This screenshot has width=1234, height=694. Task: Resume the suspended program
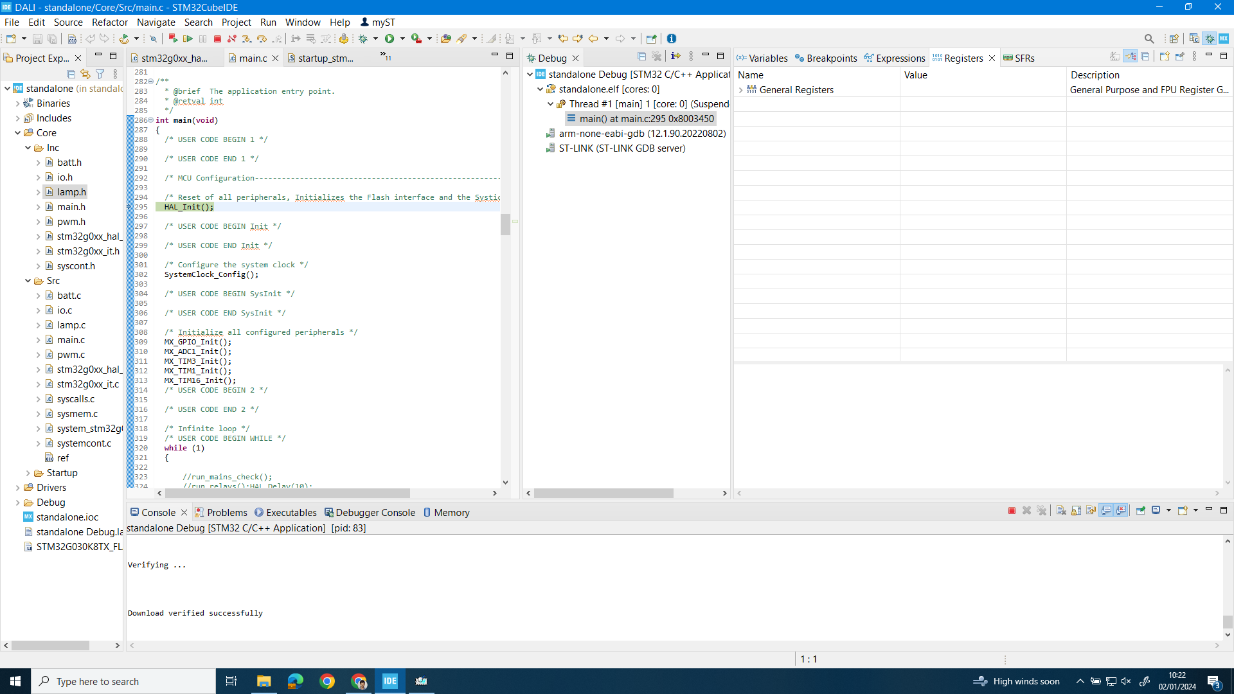point(188,39)
